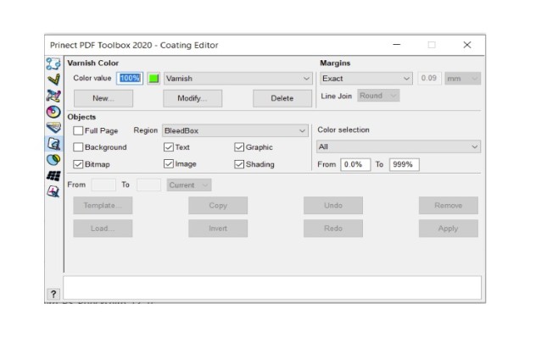The height and width of the screenshot is (364, 547).
Task: Check the Background object checkbox
Action: click(x=79, y=147)
